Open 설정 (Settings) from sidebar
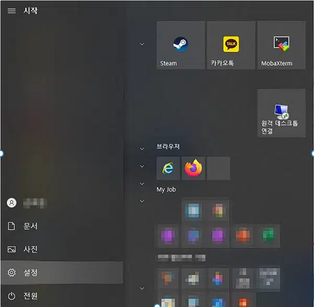Viewport: 314px width, 307px height. coord(62,272)
